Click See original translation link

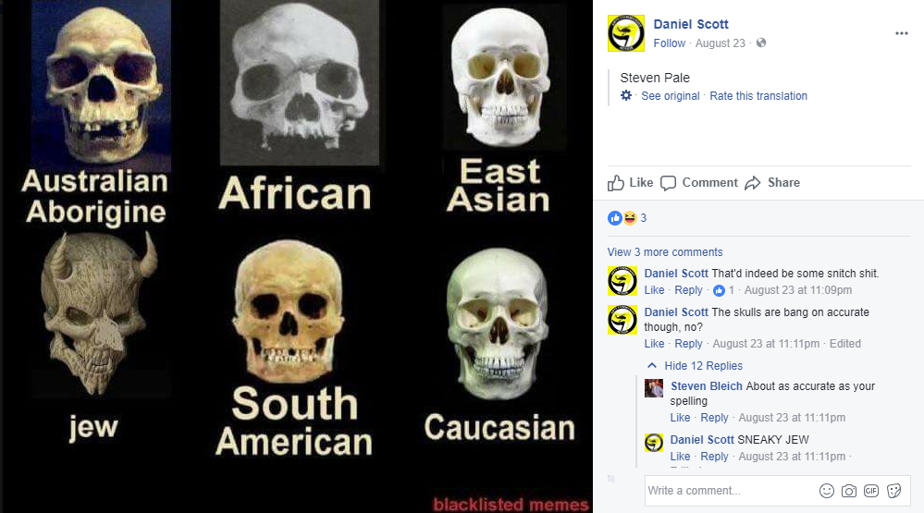(x=670, y=96)
